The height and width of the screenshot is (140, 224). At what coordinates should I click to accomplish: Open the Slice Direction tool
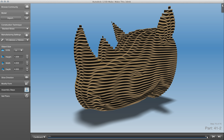(27, 77)
